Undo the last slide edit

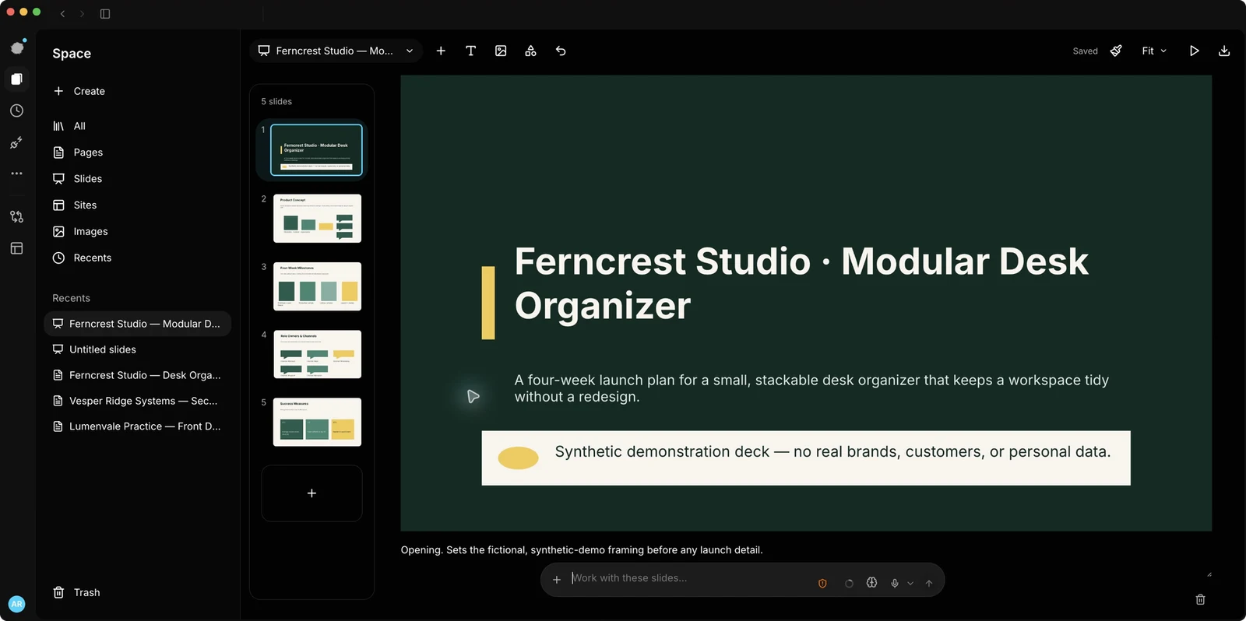pos(561,51)
